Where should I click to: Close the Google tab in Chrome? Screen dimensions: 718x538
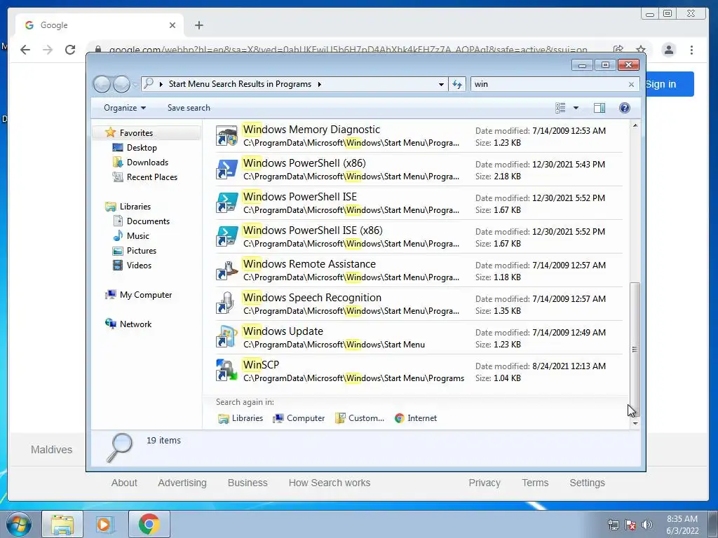tap(172, 25)
